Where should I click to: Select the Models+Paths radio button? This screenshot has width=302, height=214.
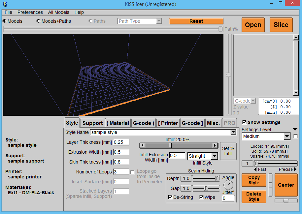tap(38, 21)
